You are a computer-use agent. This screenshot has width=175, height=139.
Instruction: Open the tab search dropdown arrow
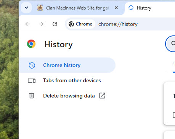pos(26,8)
